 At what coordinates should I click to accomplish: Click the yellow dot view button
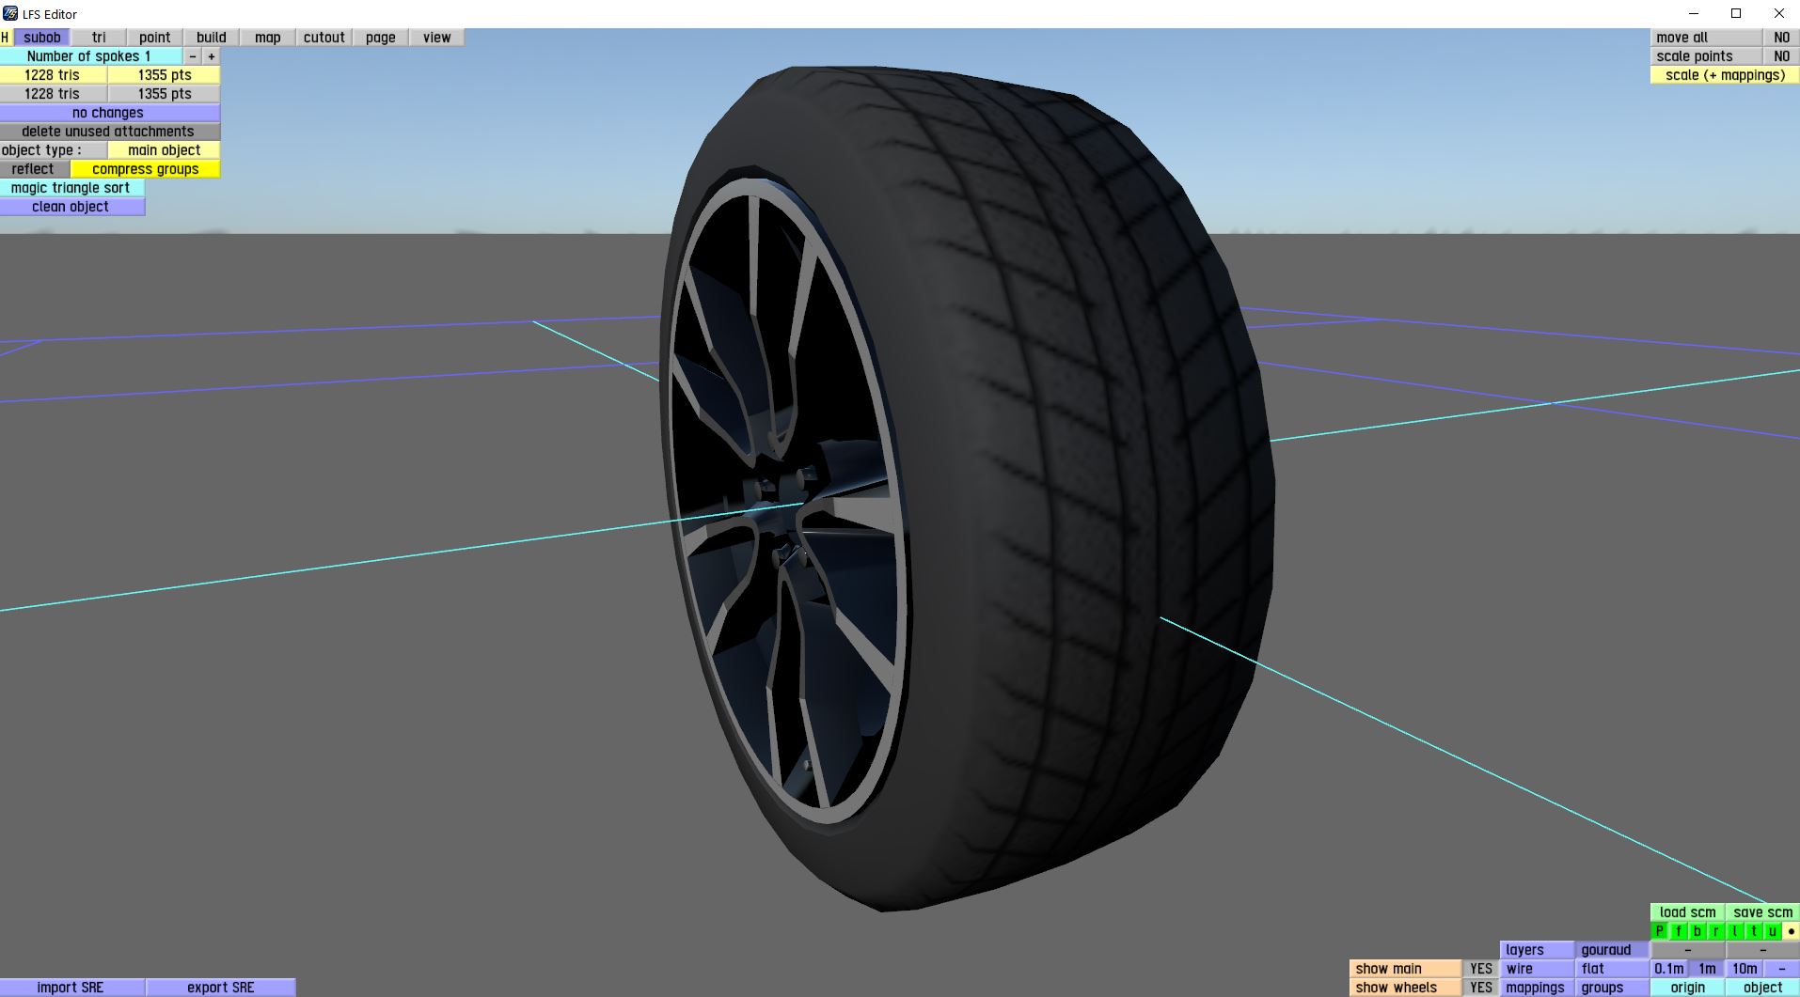[1791, 931]
